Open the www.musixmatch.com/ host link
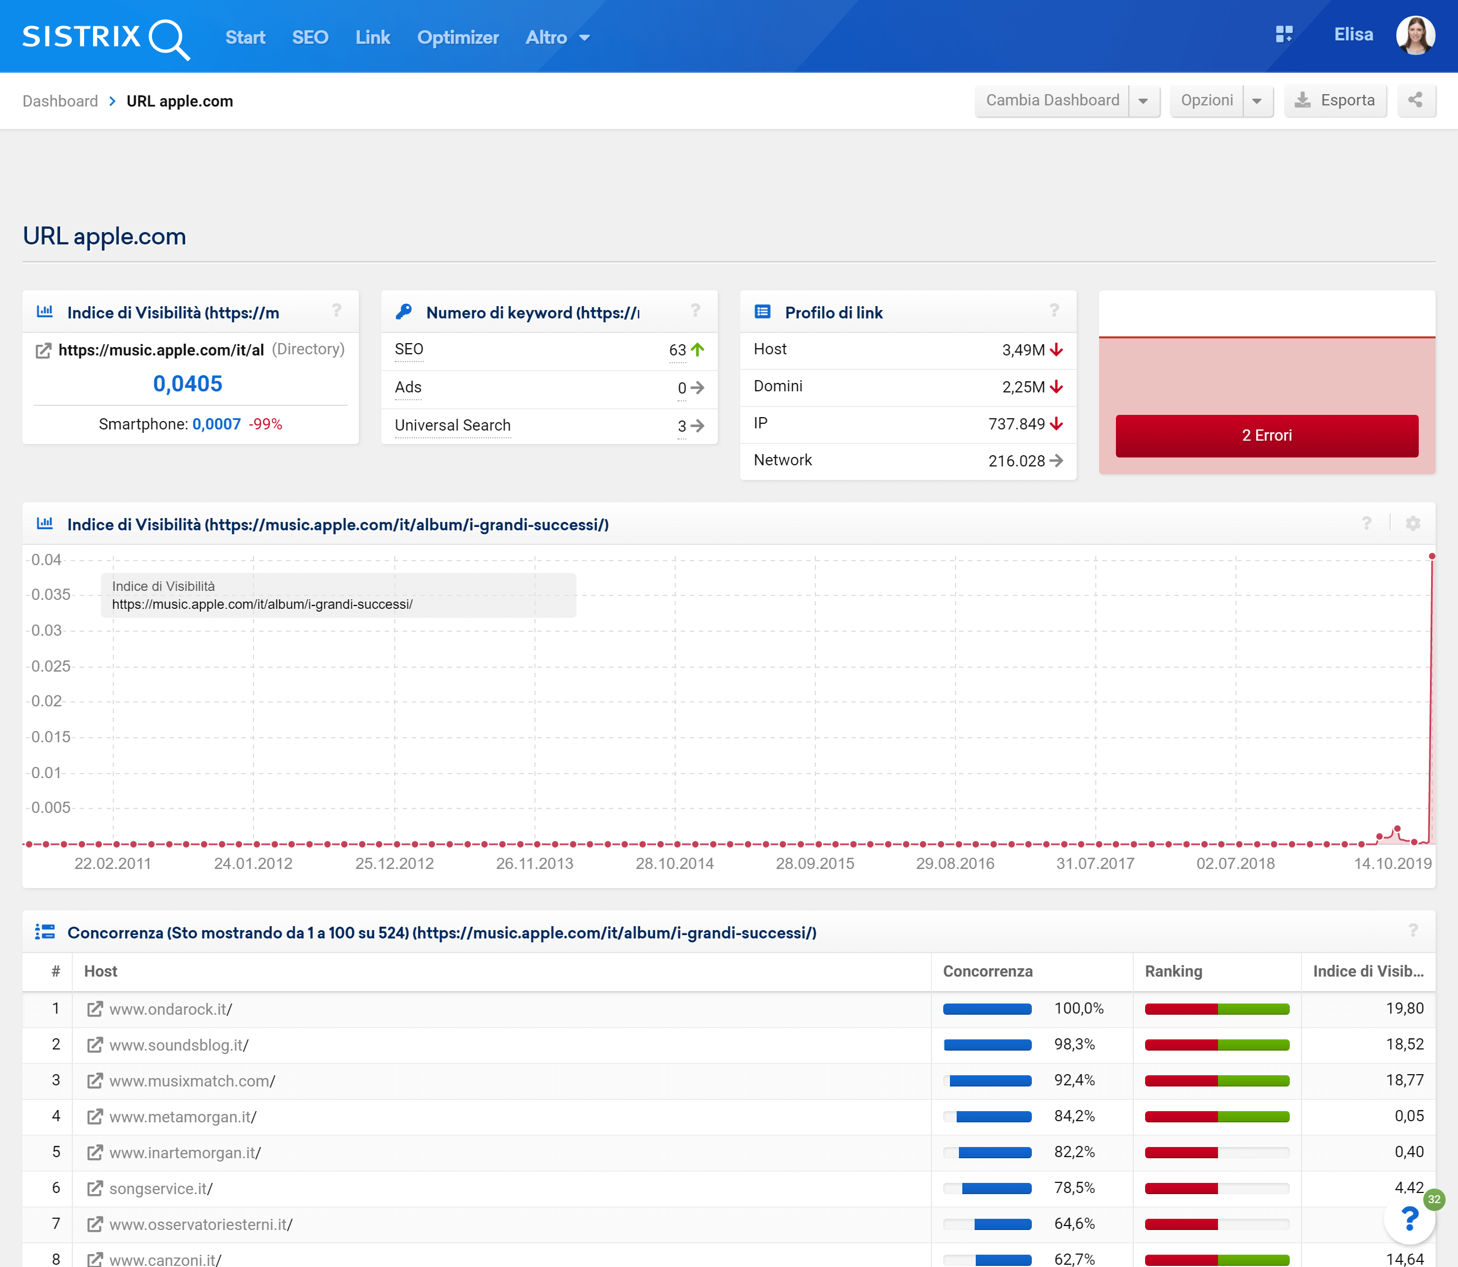Screen dimensions: 1458x1267 point(192,1081)
